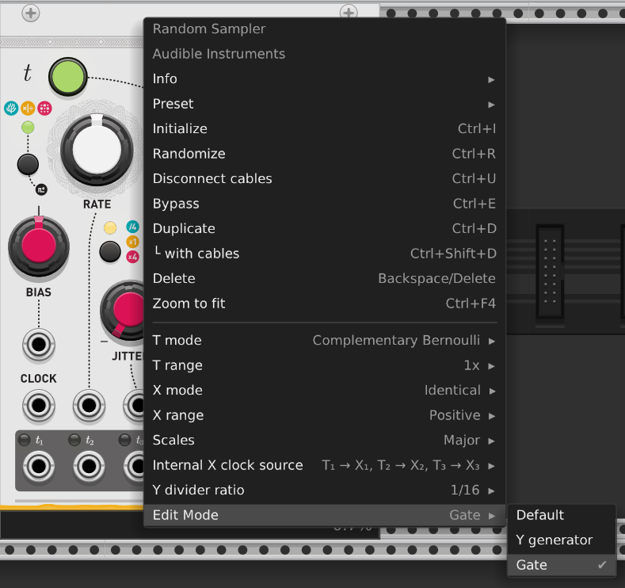Image resolution: width=625 pixels, height=588 pixels.
Task: Click the BIAS input jack
Action: [x=38, y=345]
